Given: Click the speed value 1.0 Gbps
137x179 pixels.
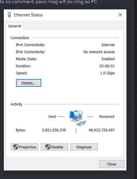Looking at the screenshot, I should pyautogui.click(x=107, y=73).
